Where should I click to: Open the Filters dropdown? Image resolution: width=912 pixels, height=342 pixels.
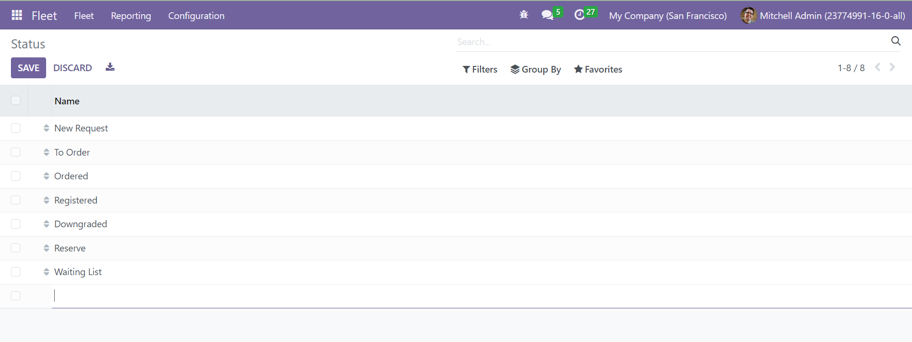pos(480,69)
